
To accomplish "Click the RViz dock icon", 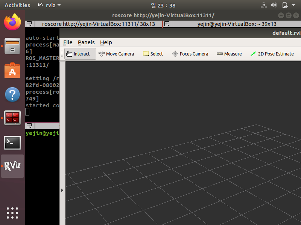I will coord(12,166).
